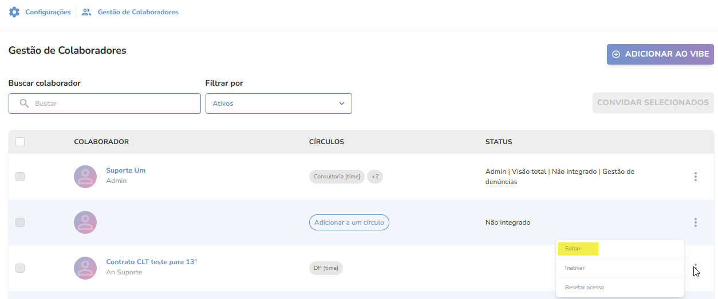Click the search magnifier icon
The height and width of the screenshot is (299, 718).
24,103
